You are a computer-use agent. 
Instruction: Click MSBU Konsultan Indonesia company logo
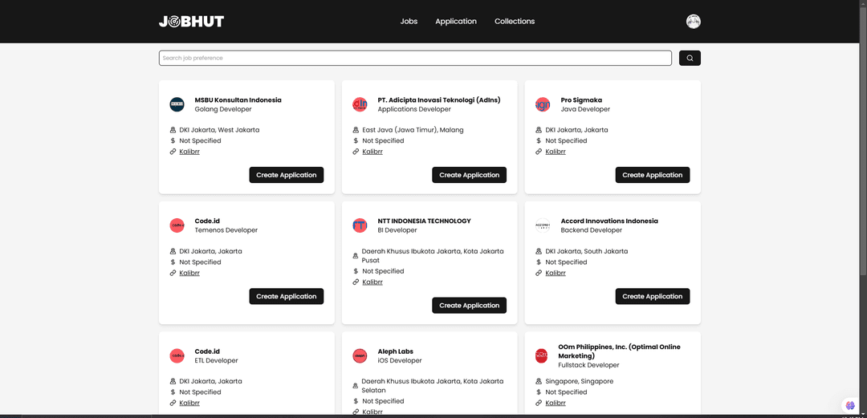[177, 104]
